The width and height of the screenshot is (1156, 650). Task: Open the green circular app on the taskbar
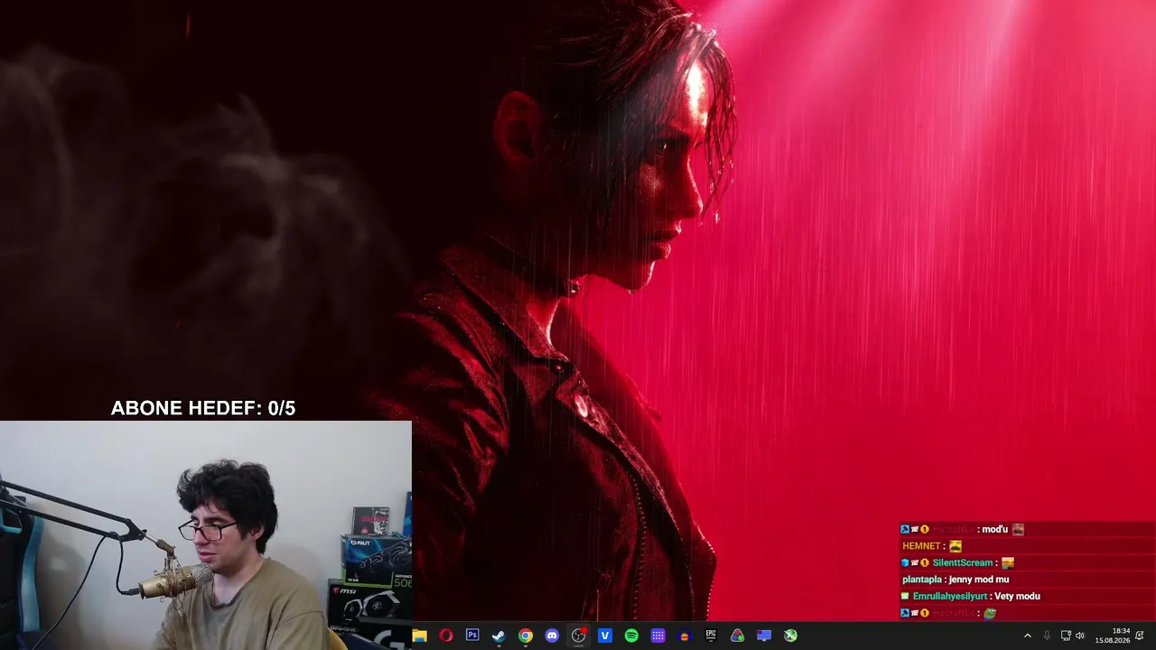[791, 636]
